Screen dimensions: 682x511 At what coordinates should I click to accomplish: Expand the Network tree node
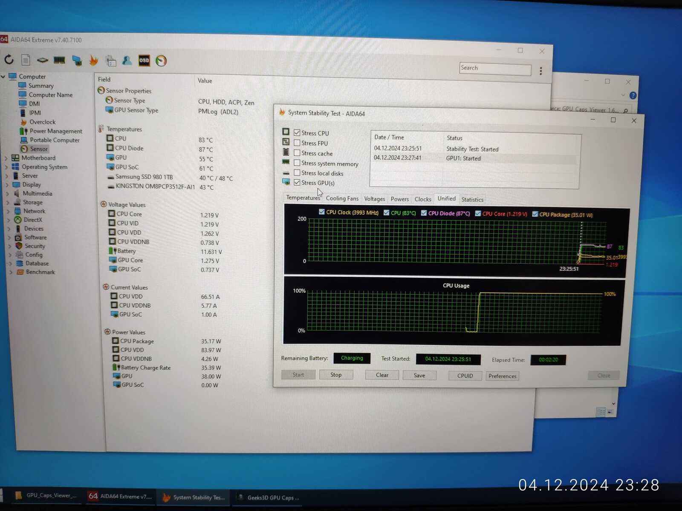click(8, 211)
